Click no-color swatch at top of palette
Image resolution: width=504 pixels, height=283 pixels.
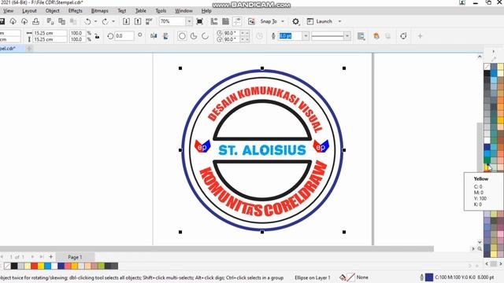pyautogui.click(x=487, y=67)
